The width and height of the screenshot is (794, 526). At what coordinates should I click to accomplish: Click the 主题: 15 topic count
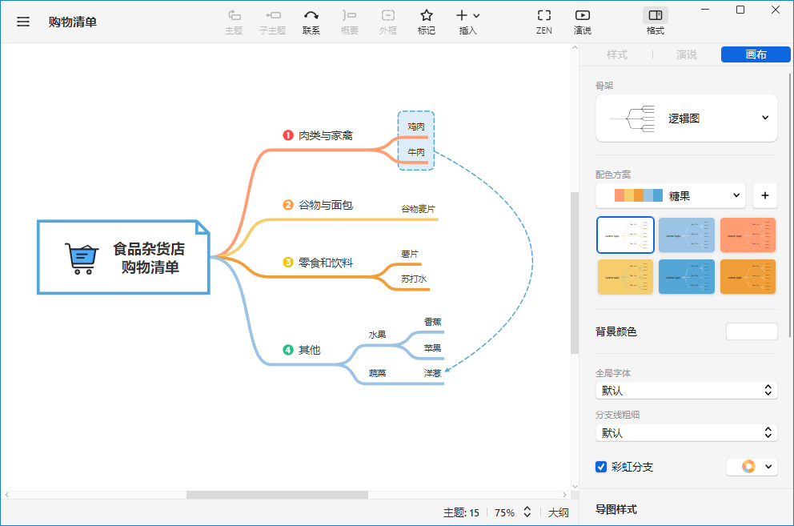click(x=461, y=513)
